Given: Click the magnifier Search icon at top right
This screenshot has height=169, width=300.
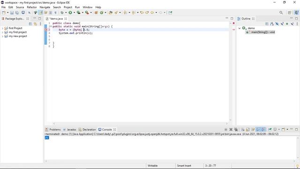Looking at the screenshot, I should (281, 13).
